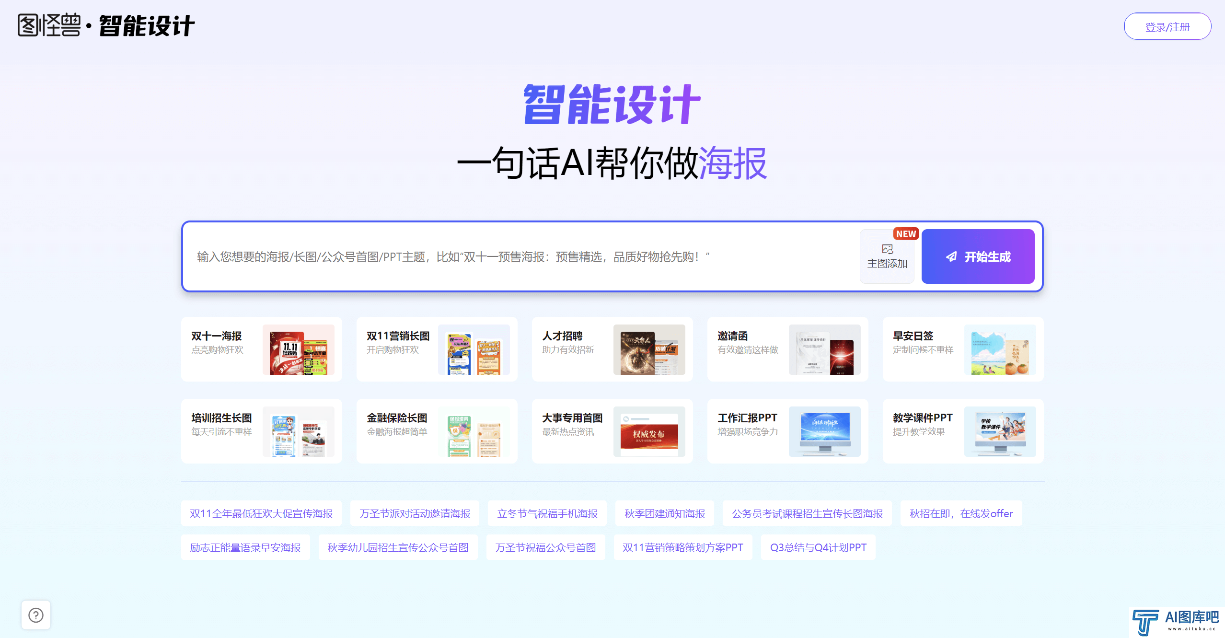Viewport: 1225px width, 638px height.
Task: Select the 教学课件PPT template card
Action: [x=963, y=431]
